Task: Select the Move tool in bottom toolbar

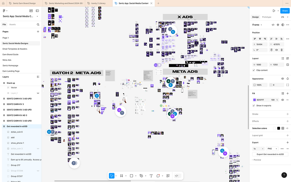Action: tap(112, 176)
